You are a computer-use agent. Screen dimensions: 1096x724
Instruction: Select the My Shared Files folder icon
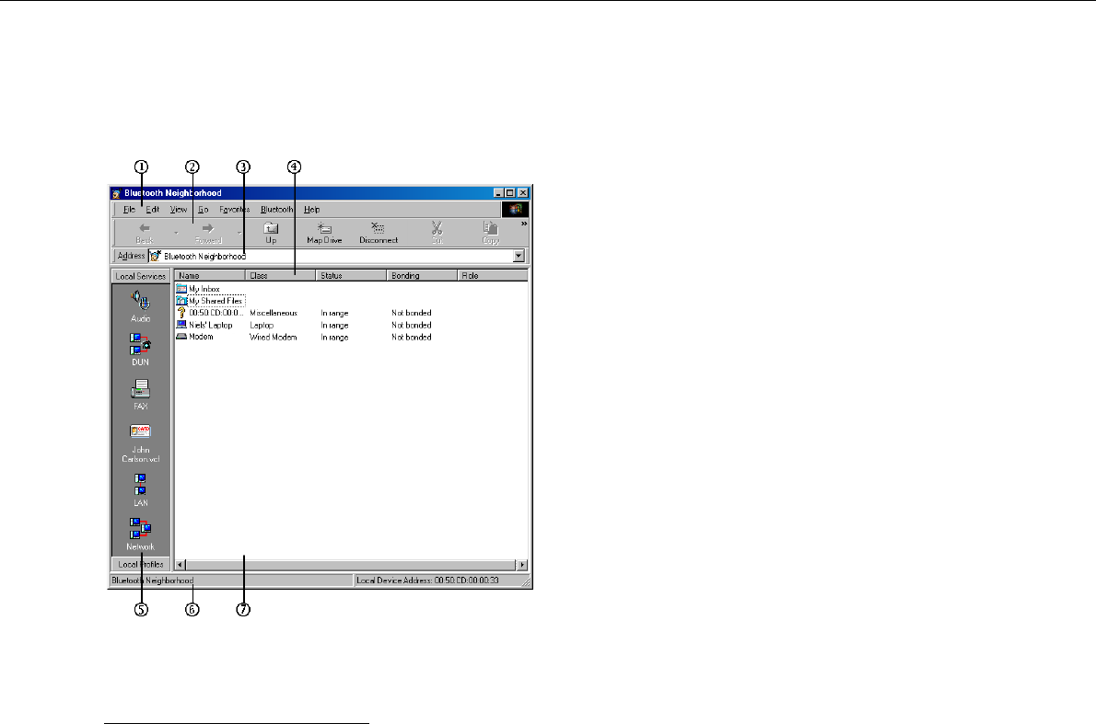point(181,300)
